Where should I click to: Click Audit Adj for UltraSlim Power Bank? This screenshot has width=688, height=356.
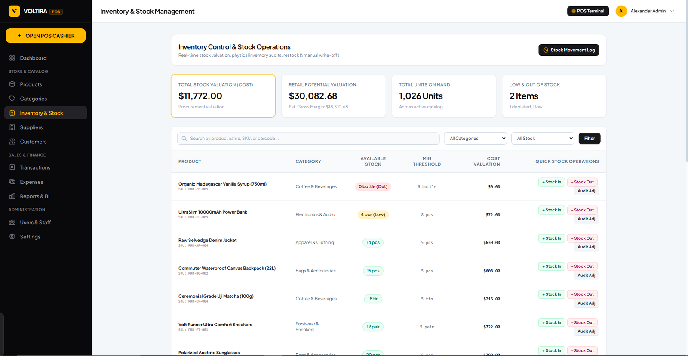pyautogui.click(x=586, y=219)
